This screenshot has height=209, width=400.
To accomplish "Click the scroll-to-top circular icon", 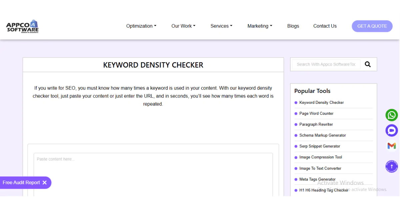I will pyautogui.click(x=391, y=166).
